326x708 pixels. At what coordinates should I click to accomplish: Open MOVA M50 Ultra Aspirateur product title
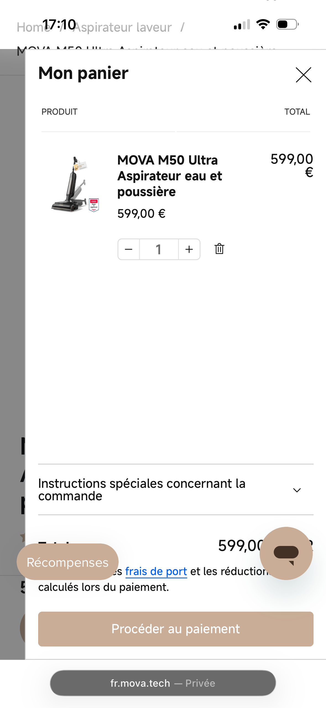point(169,176)
